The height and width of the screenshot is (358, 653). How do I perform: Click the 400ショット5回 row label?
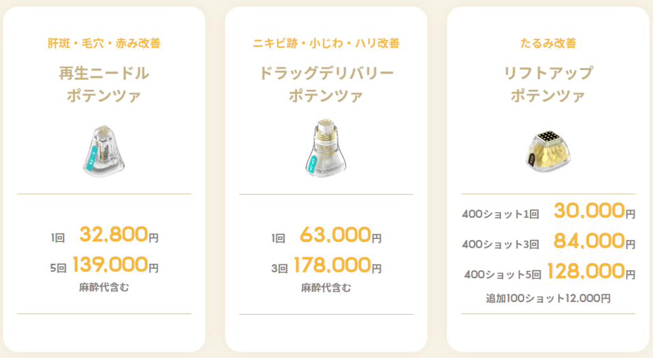(503, 275)
